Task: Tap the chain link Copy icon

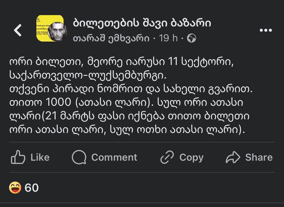Action: 167,157
